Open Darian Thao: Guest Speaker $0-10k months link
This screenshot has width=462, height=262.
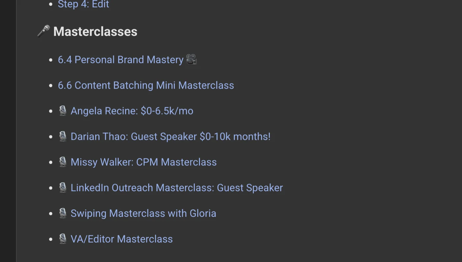[x=171, y=136]
